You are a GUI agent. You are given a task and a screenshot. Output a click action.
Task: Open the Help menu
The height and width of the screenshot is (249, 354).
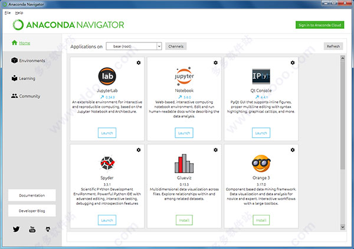[19, 13]
